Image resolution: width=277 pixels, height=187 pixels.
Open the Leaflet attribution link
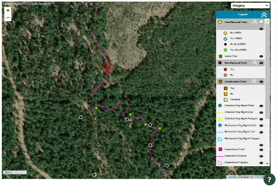232,177
